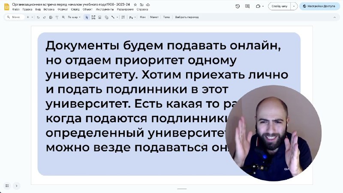Open version history clock icon
The image size is (343, 193).
point(238,6)
